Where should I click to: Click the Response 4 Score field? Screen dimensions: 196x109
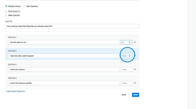(126, 83)
